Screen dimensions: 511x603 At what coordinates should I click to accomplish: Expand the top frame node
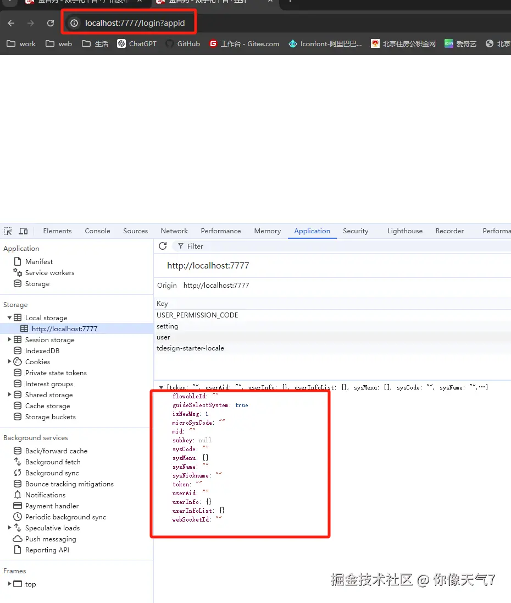coord(9,584)
